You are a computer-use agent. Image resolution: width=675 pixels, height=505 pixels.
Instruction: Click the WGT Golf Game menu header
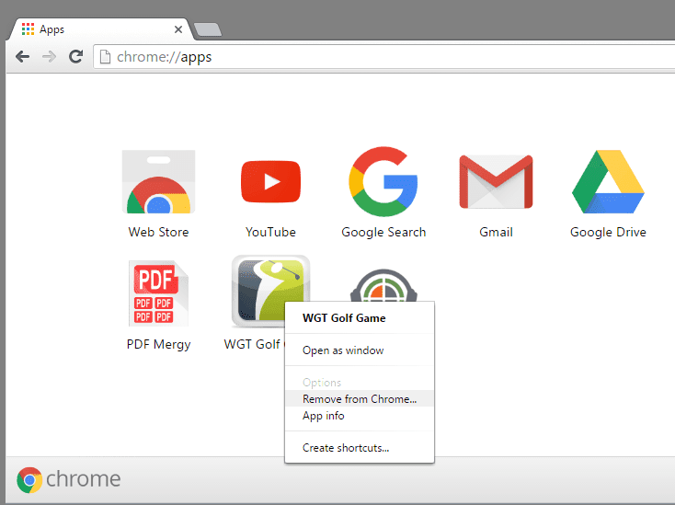click(x=344, y=318)
